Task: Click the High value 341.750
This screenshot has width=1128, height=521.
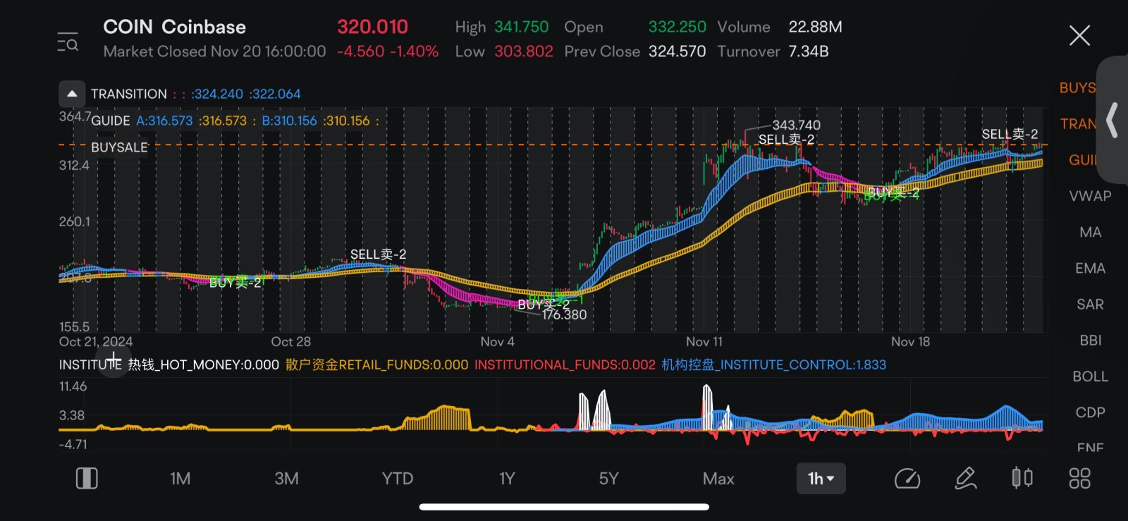Action: pos(521,27)
